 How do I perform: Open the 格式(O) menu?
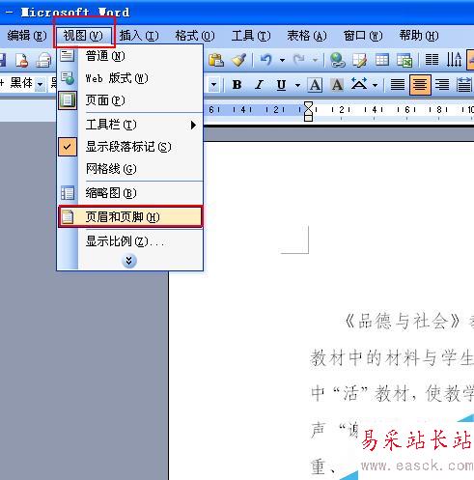195,36
